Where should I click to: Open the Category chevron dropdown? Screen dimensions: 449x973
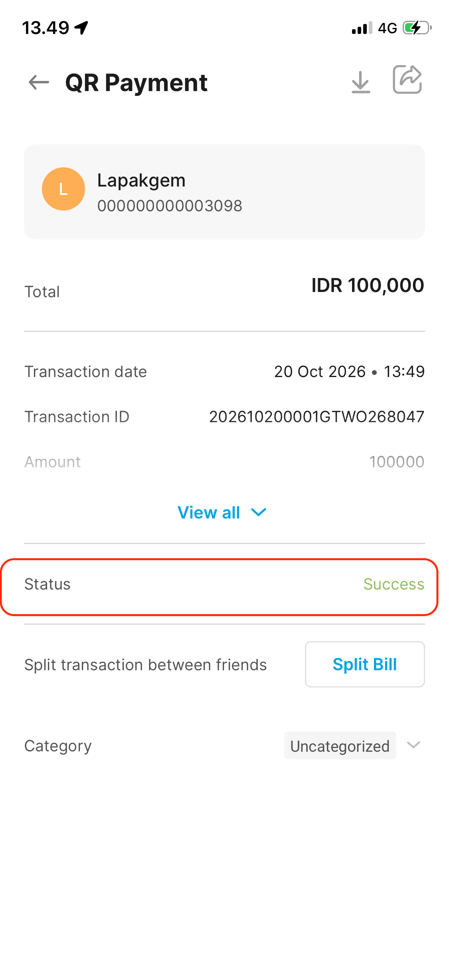point(413,745)
